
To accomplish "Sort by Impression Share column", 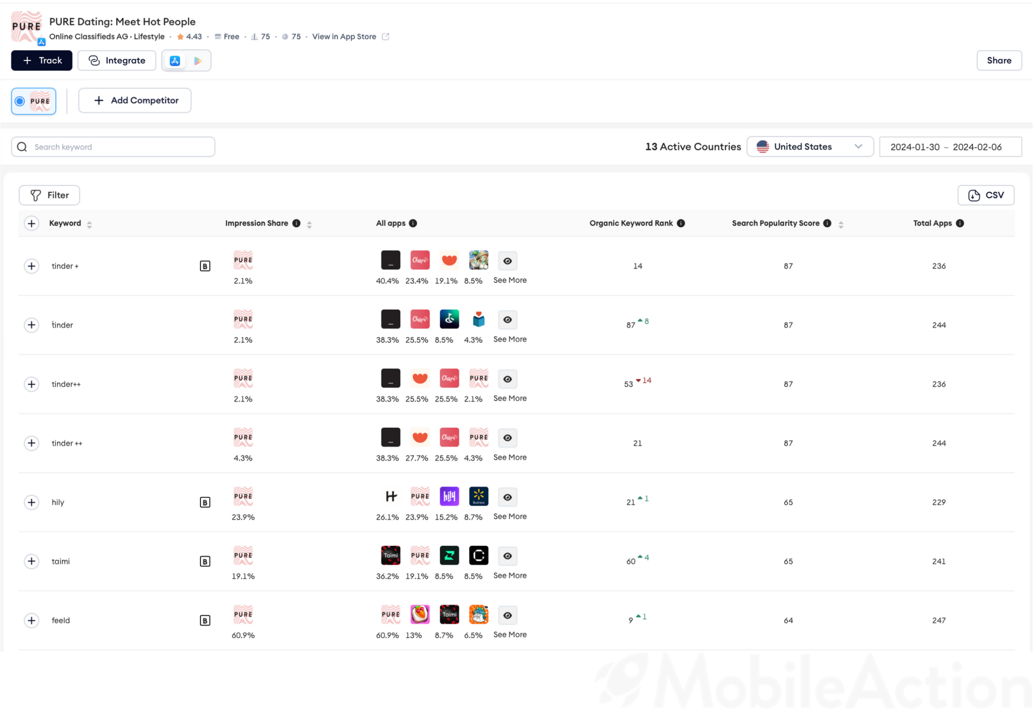I will (x=309, y=224).
